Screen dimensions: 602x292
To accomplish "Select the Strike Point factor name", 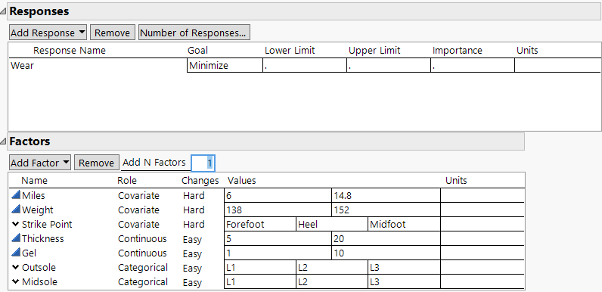I will pyautogui.click(x=47, y=224).
